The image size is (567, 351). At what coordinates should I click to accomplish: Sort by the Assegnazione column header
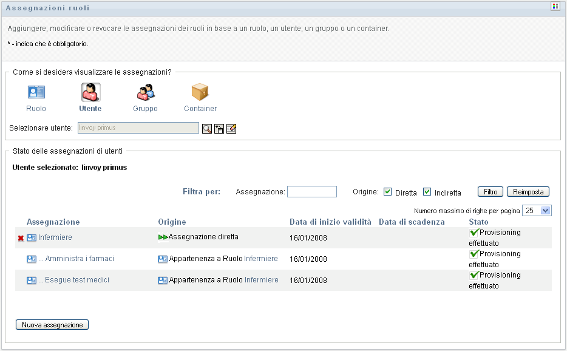coord(53,222)
